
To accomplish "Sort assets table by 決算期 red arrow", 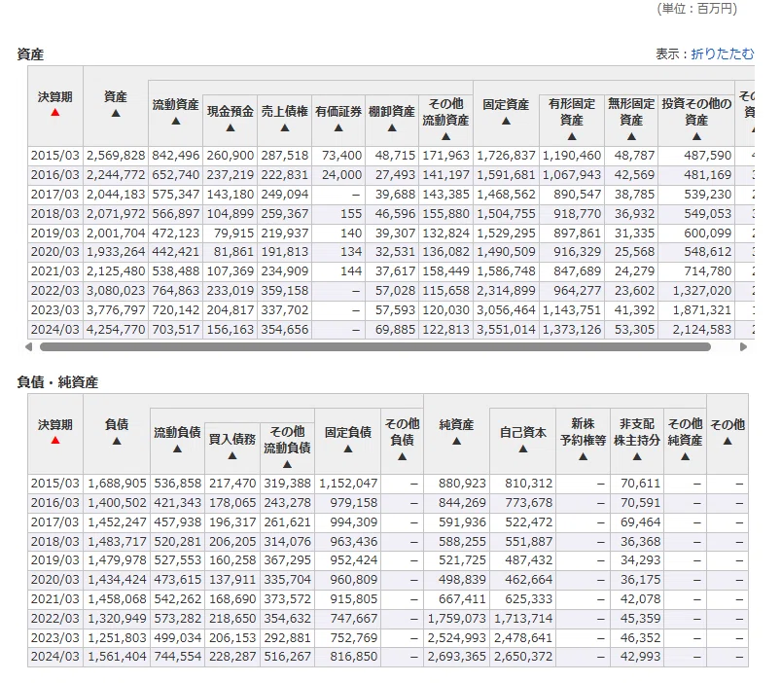I will pos(55,113).
